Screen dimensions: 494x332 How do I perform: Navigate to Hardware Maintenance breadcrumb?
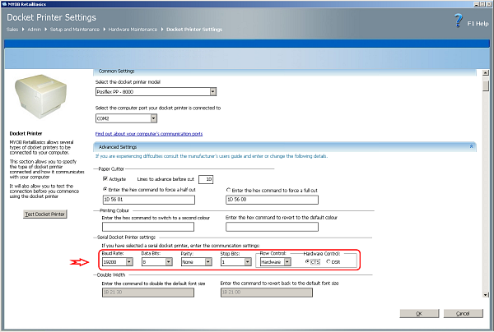[133, 30]
